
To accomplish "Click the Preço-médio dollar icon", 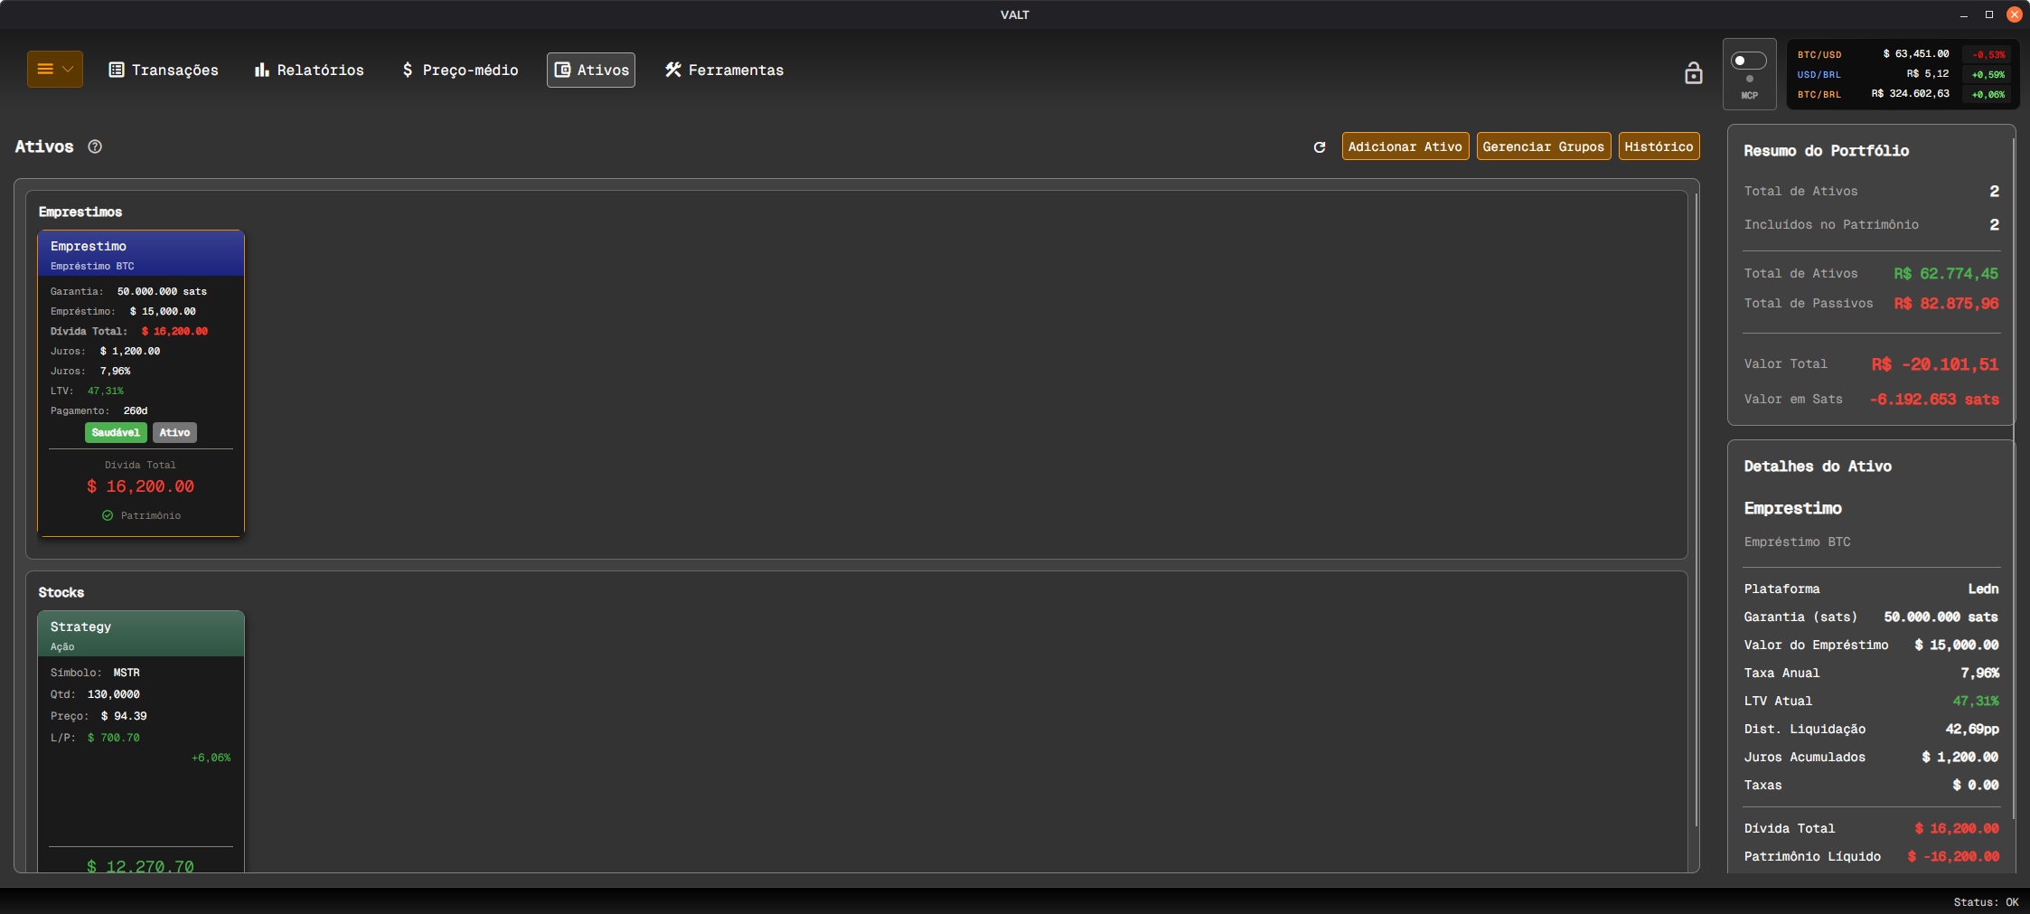I will point(408,70).
